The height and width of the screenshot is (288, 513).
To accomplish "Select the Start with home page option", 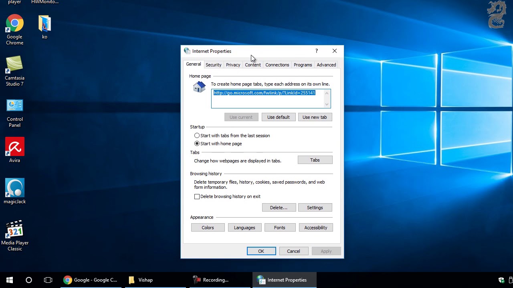I will (x=197, y=144).
